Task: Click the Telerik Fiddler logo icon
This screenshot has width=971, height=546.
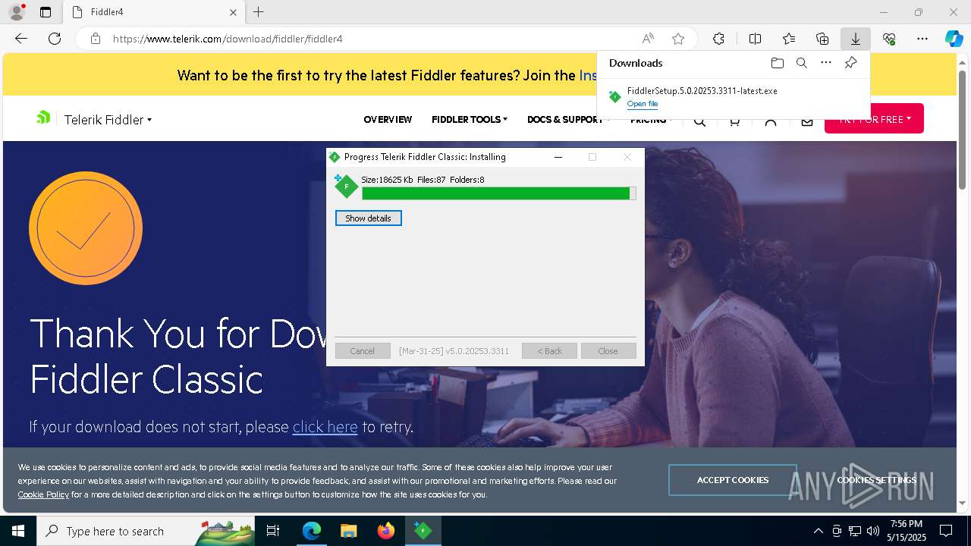Action: [43, 118]
